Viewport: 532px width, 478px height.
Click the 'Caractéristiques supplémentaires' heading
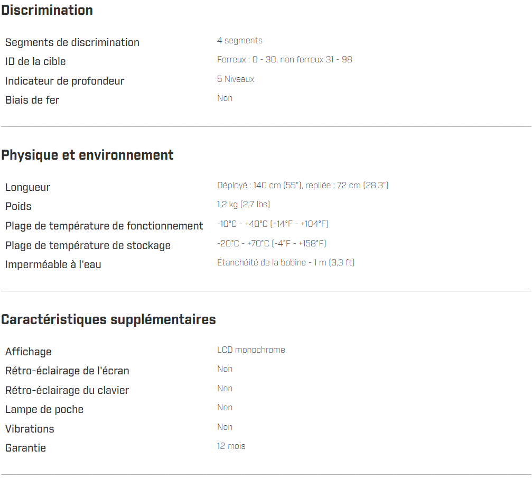[108, 319]
